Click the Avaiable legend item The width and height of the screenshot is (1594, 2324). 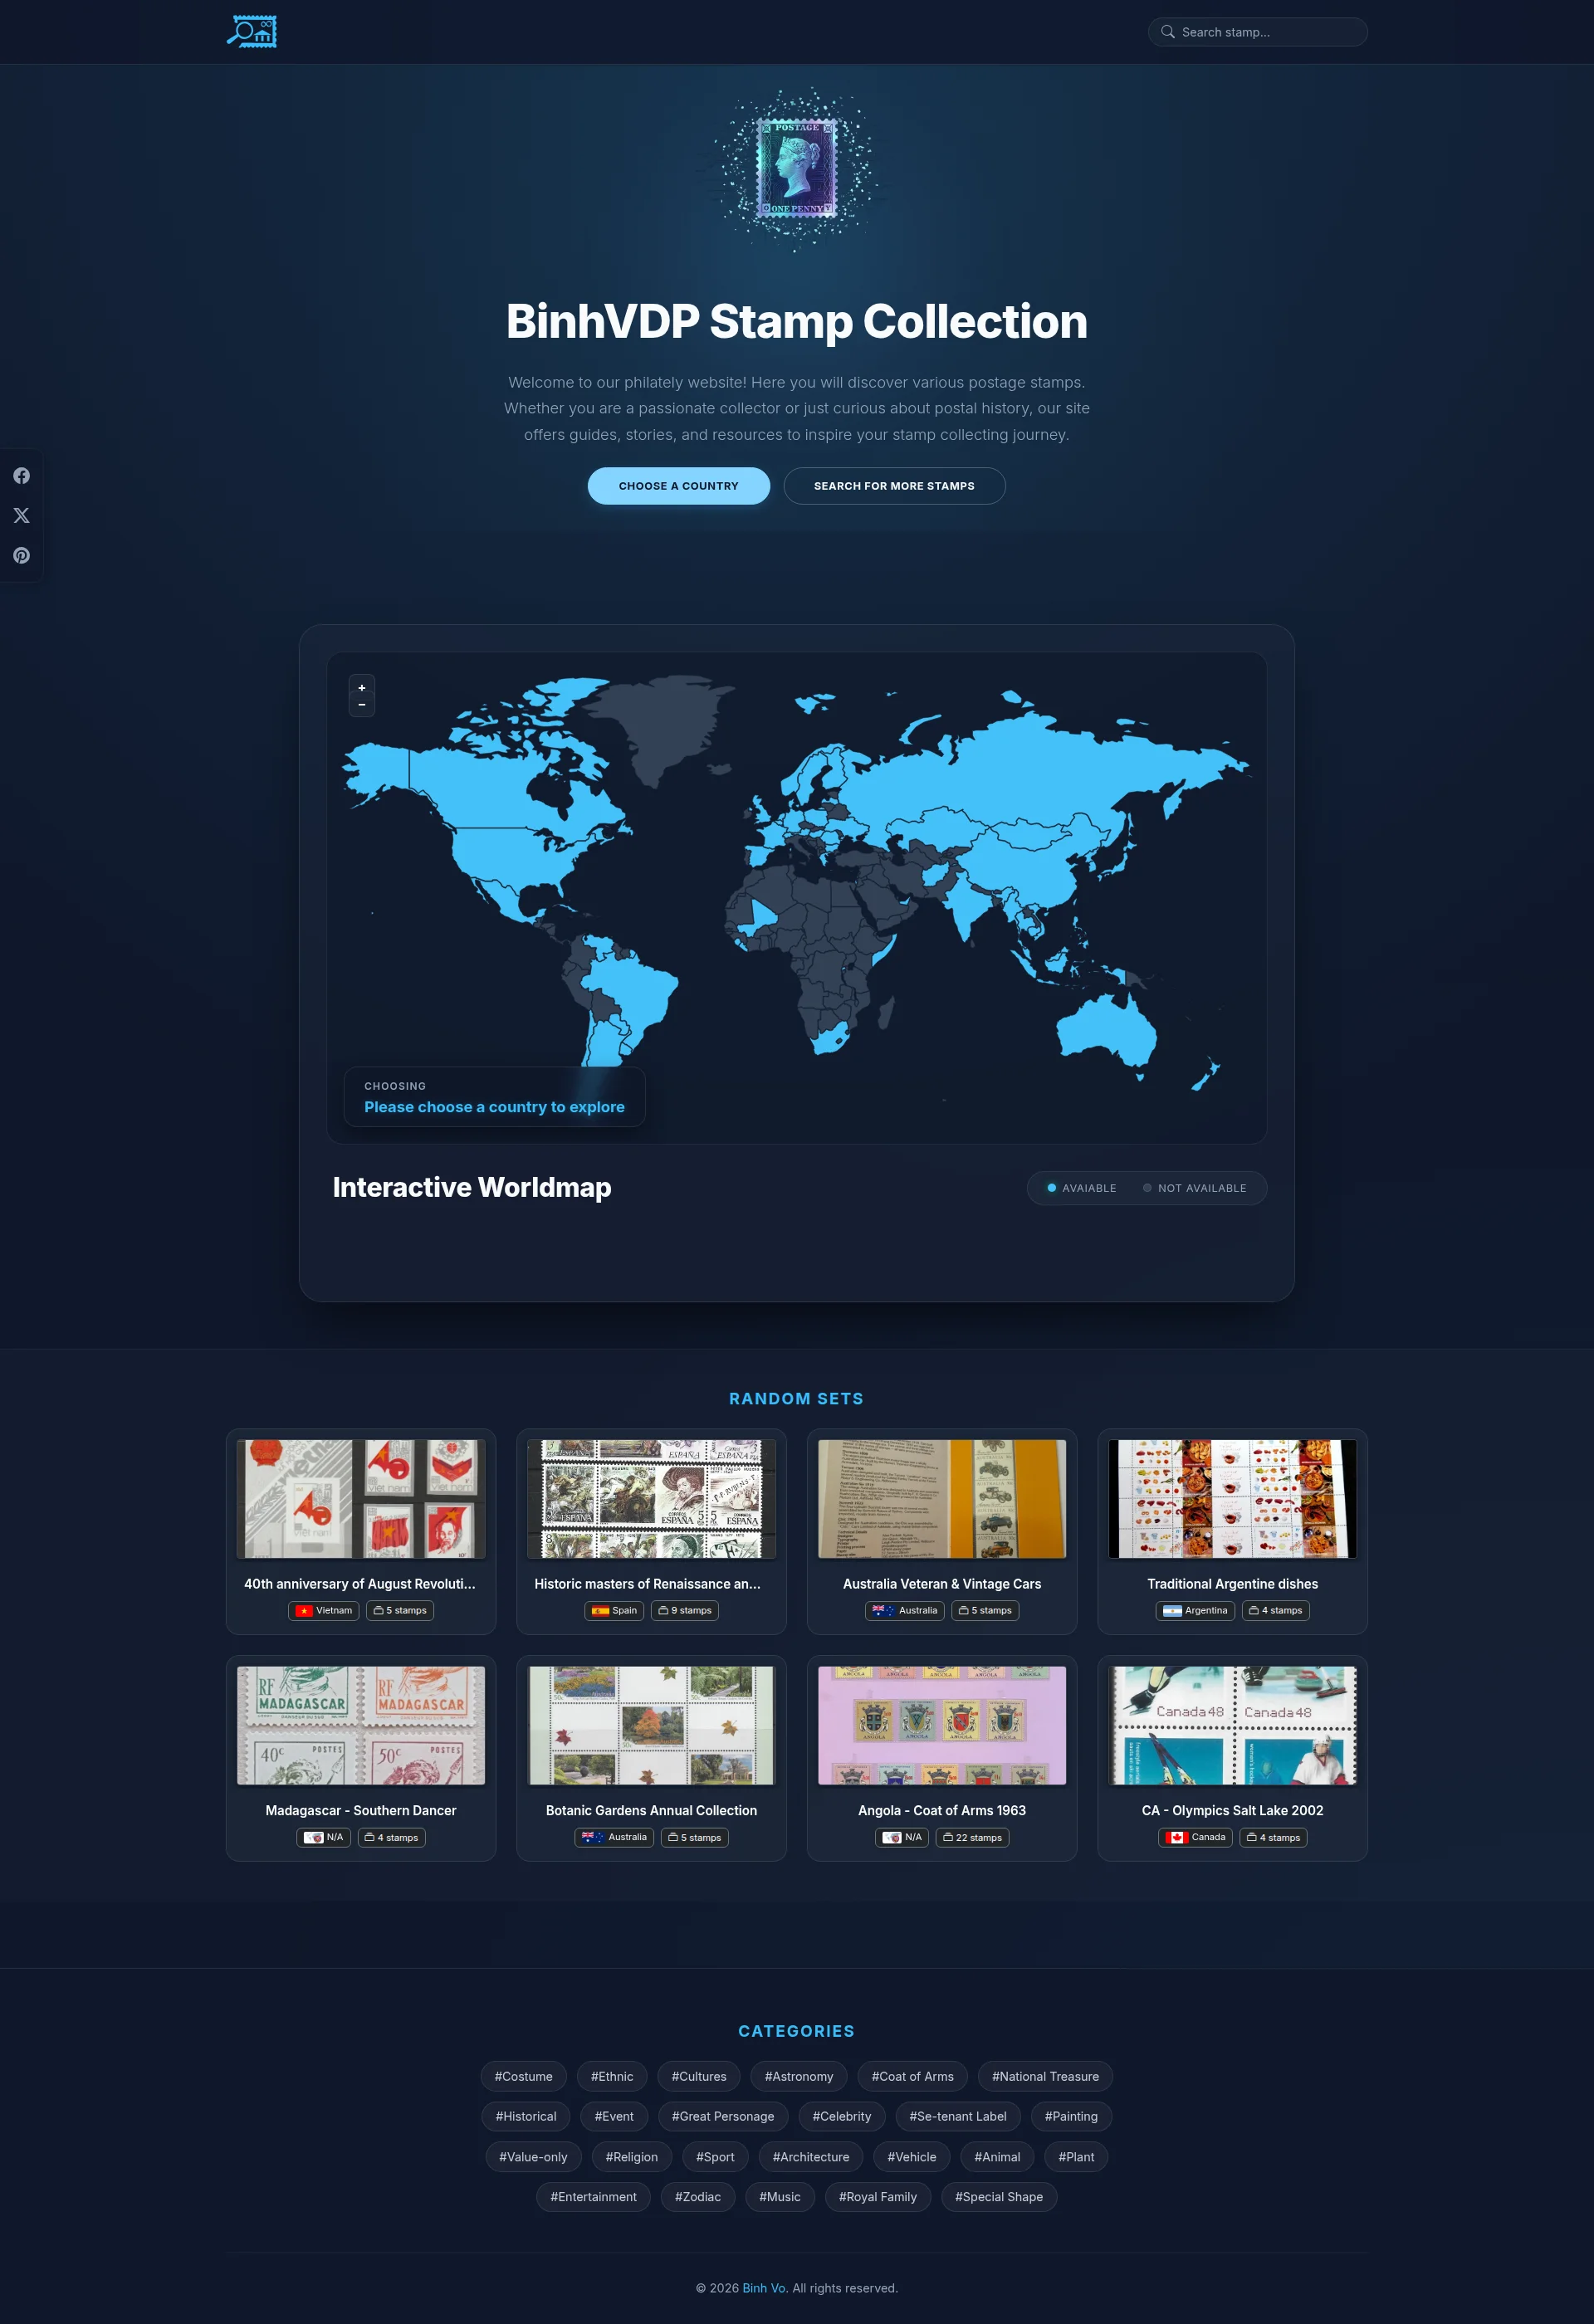(x=1081, y=1188)
